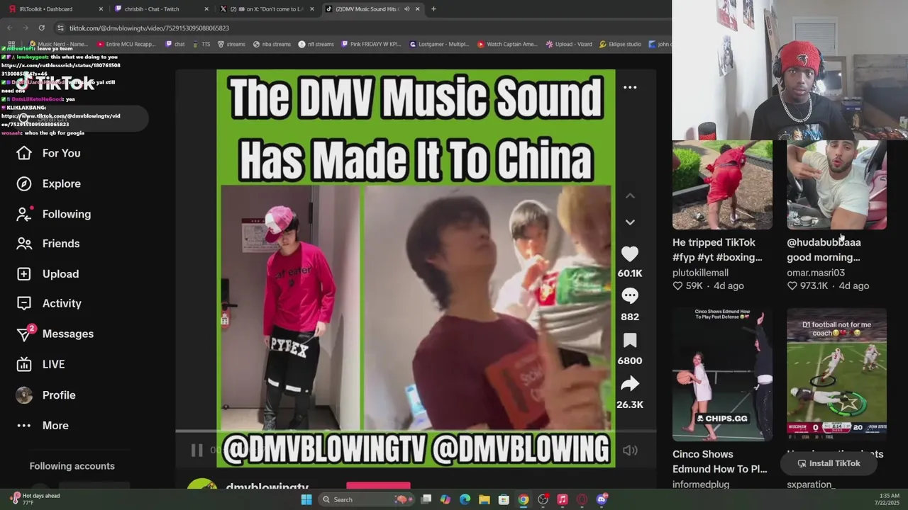Open Discord from the taskbar
The height and width of the screenshot is (510, 908).
[x=602, y=499]
